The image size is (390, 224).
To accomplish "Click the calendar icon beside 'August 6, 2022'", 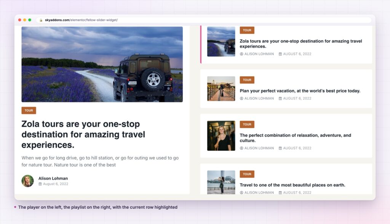I will tap(40, 184).
